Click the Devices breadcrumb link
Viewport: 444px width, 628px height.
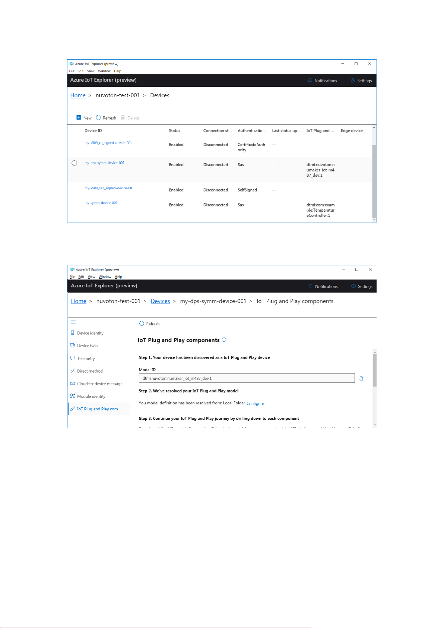[x=160, y=301]
